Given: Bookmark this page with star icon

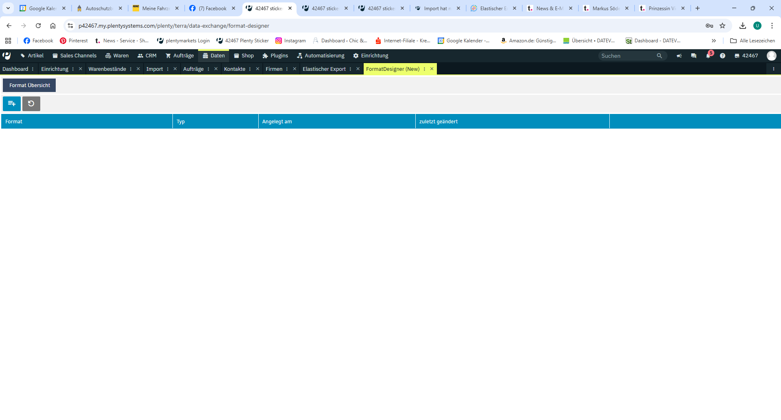Looking at the screenshot, I should click(722, 26).
